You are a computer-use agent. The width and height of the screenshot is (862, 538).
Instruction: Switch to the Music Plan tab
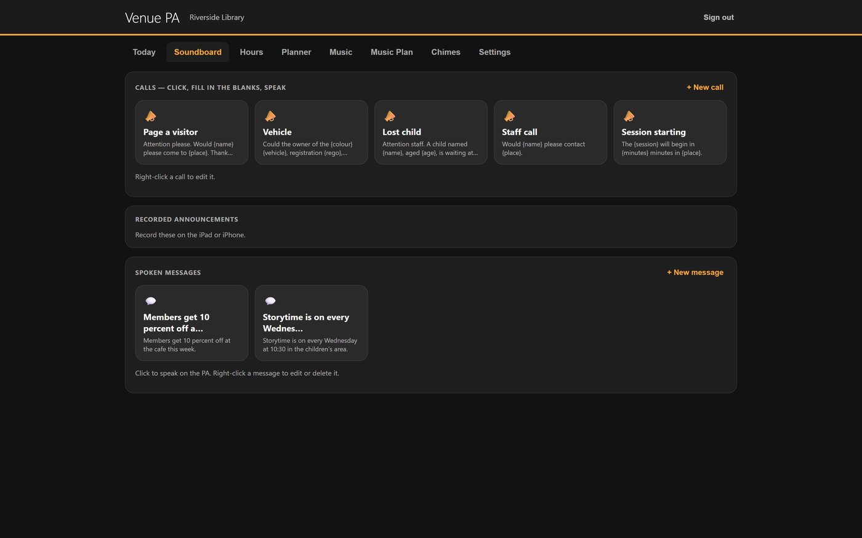click(x=392, y=52)
